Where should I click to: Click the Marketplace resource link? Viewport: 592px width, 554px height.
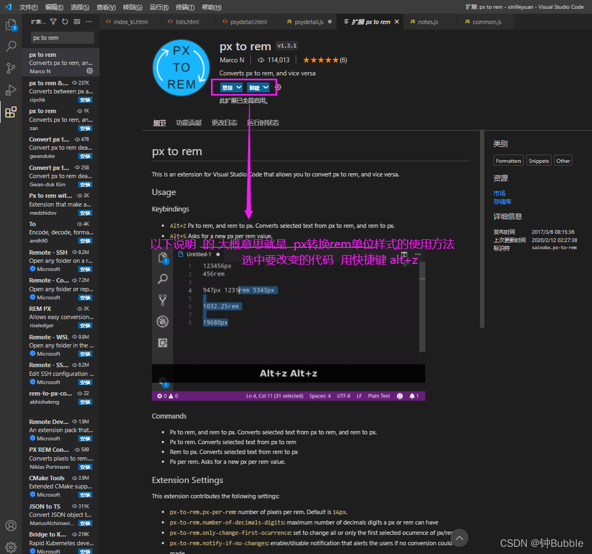point(499,193)
